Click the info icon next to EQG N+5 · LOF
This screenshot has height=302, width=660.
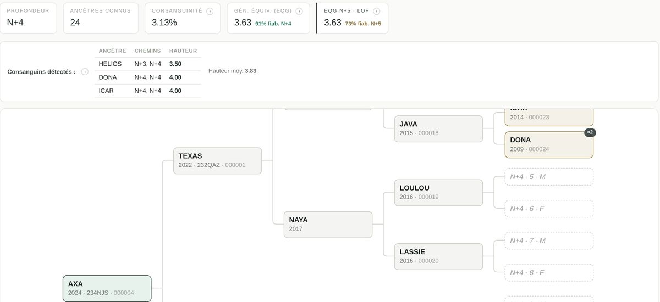pos(377,11)
